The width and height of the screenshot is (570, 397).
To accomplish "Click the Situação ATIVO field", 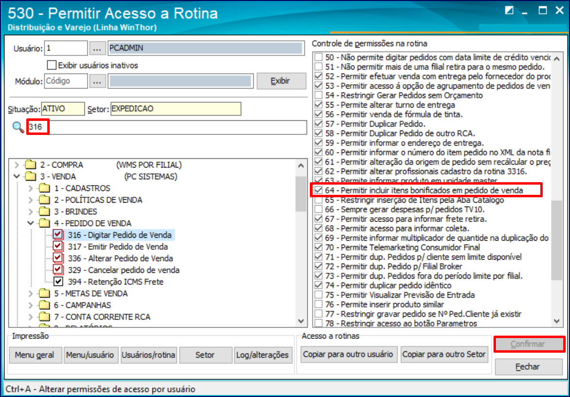I will 63,109.
